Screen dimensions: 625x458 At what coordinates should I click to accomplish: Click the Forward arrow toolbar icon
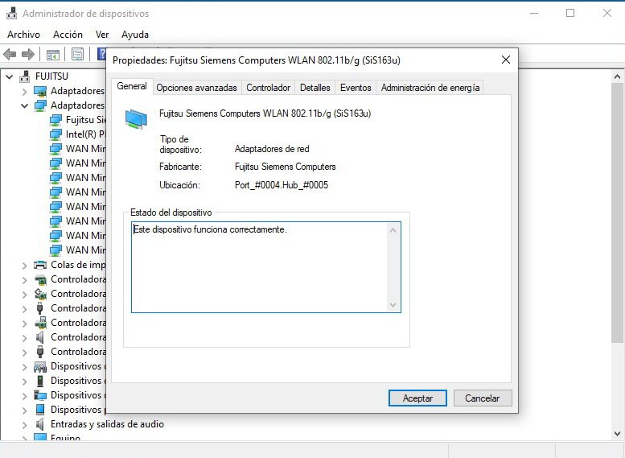[x=28, y=54]
